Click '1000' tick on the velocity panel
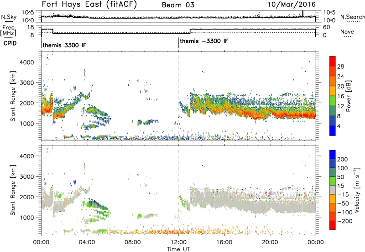This screenshot has width=365, height=252. [26, 217]
